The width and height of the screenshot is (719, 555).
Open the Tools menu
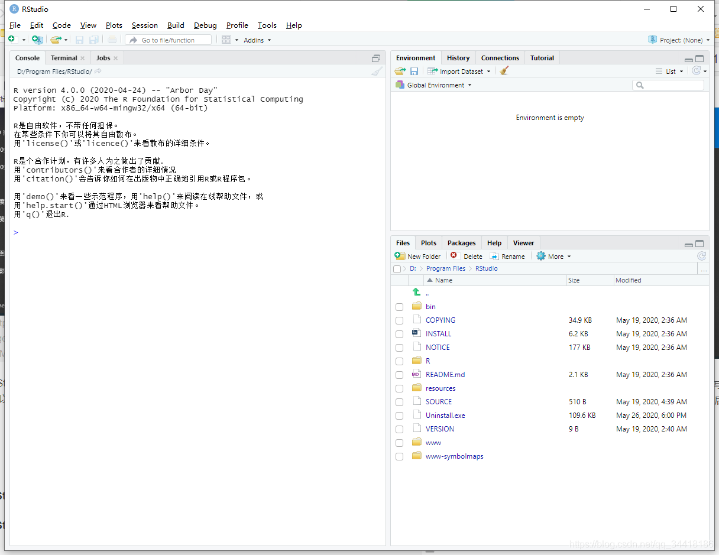click(267, 25)
